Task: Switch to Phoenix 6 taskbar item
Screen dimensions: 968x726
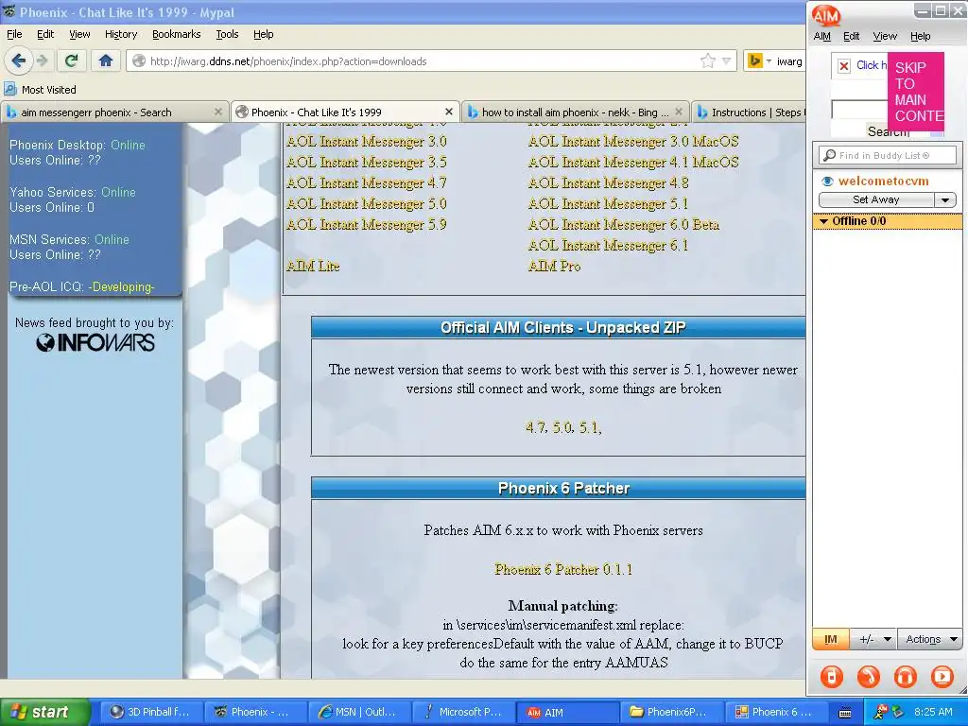Action: [775, 712]
